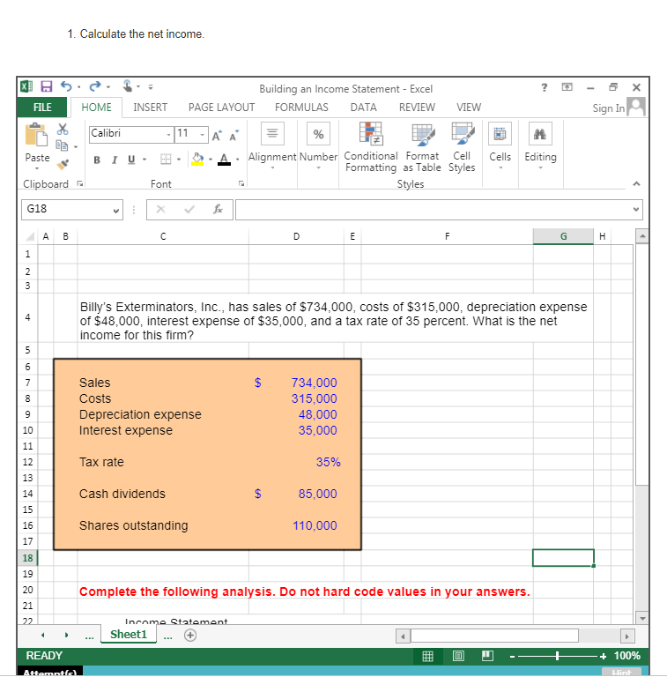Zoom in with plus button
The height and width of the screenshot is (677, 667).
(604, 656)
